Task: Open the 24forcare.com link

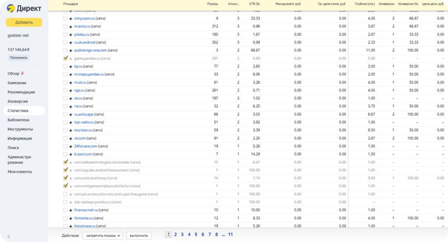Action: 86,146
